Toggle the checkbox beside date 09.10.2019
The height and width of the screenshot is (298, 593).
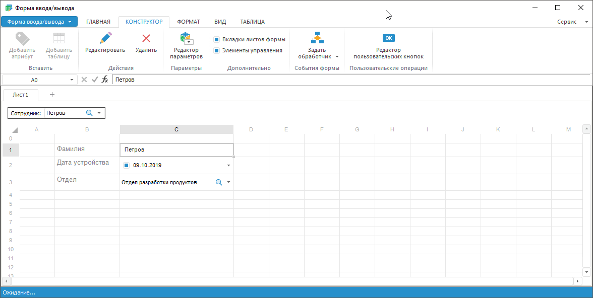click(x=126, y=165)
